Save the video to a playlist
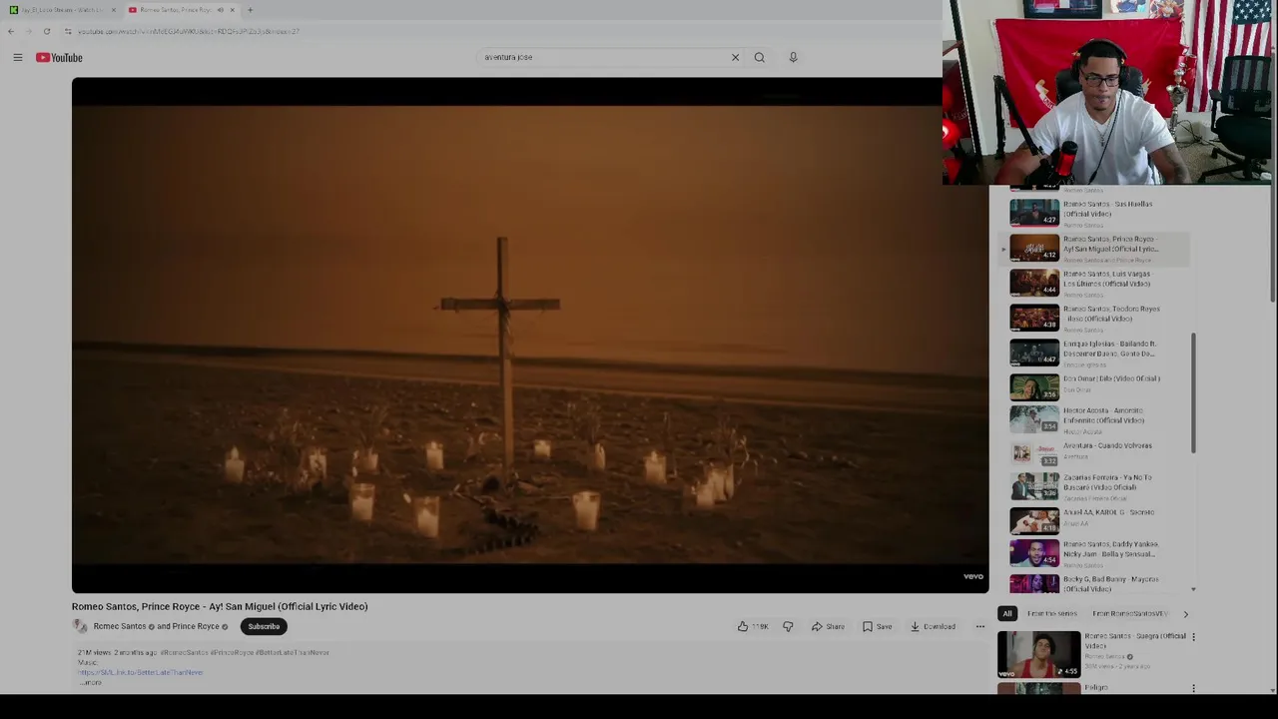The width and height of the screenshot is (1278, 719). 878,626
